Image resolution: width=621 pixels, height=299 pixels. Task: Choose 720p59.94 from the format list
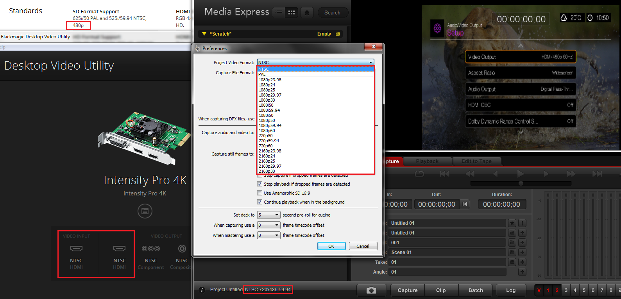pos(315,141)
